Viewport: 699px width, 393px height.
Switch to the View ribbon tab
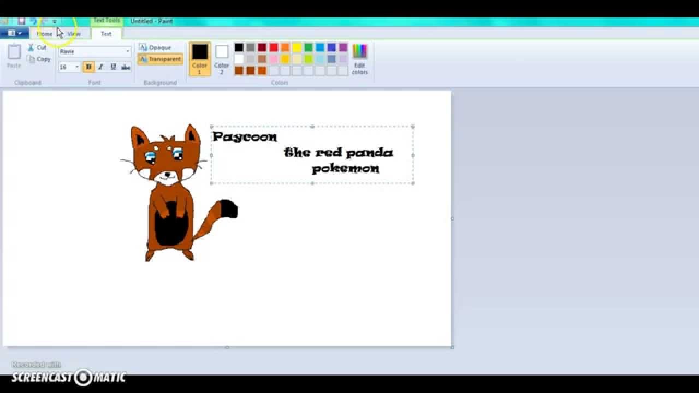74,34
